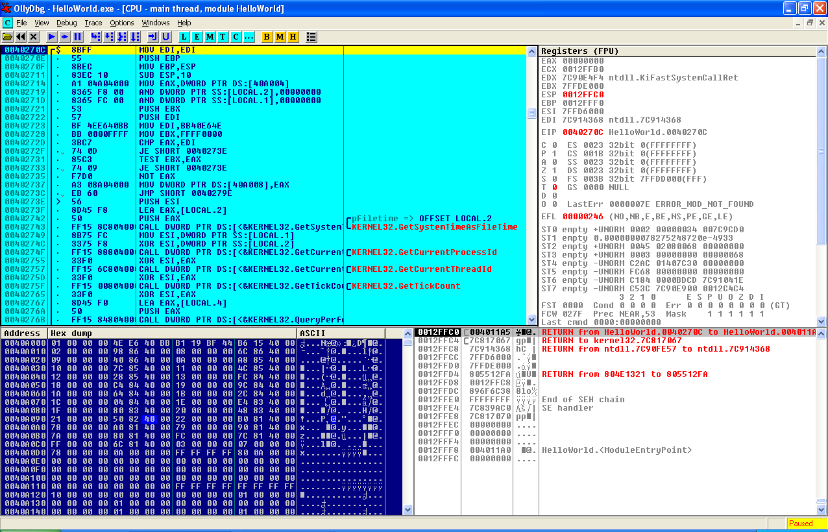Click registers pane scrollbar down arrow
Viewport: 828px width, 532px height.
pyautogui.click(x=821, y=320)
